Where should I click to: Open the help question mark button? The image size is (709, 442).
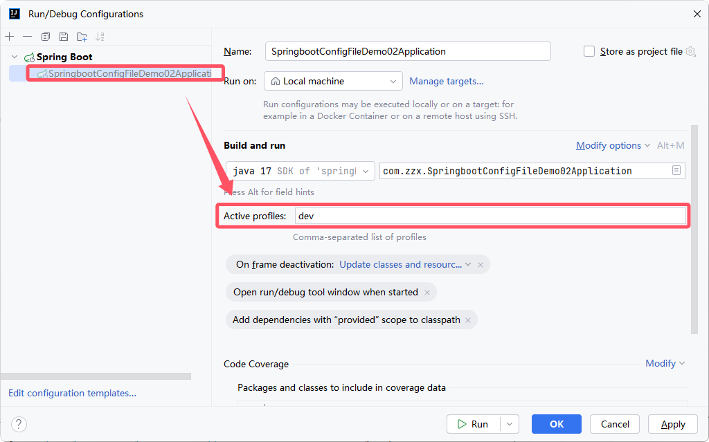(x=19, y=424)
